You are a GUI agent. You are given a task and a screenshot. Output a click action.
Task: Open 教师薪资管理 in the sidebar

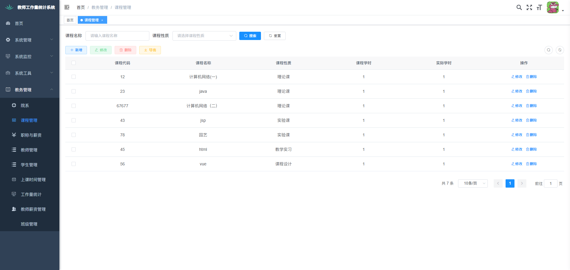click(33, 209)
